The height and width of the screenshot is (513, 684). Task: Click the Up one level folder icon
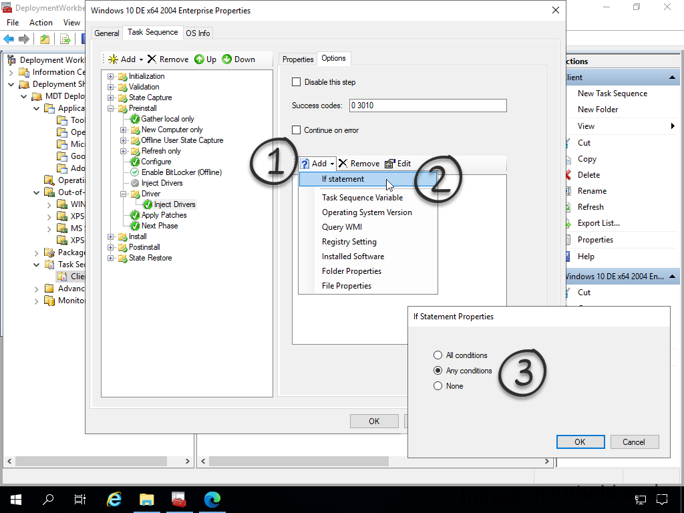click(x=45, y=39)
